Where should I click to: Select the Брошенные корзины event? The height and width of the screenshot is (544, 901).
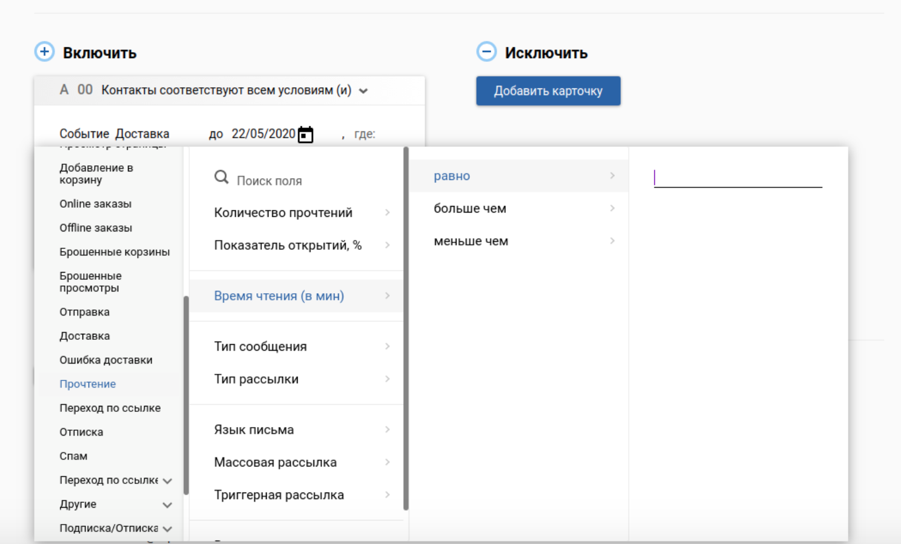[x=114, y=252]
